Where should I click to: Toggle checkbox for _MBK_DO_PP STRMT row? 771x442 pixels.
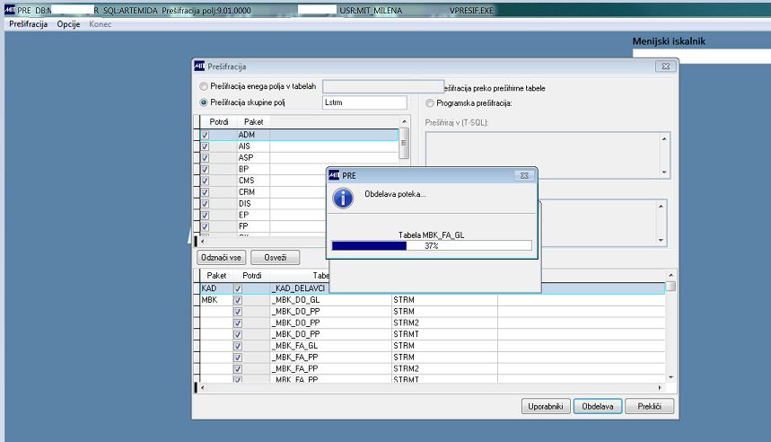coord(238,334)
